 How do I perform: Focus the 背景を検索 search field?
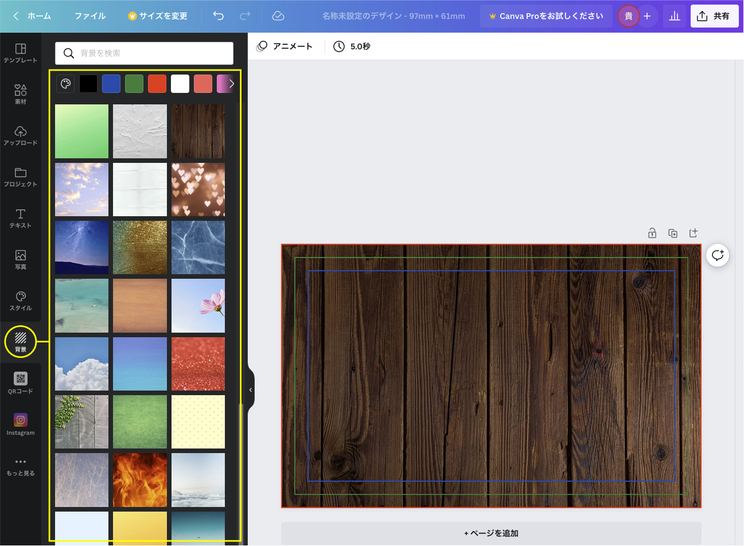click(144, 53)
